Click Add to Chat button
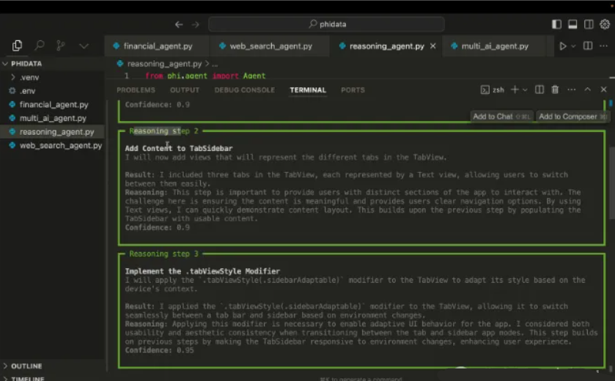The image size is (615, 381). click(501, 116)
